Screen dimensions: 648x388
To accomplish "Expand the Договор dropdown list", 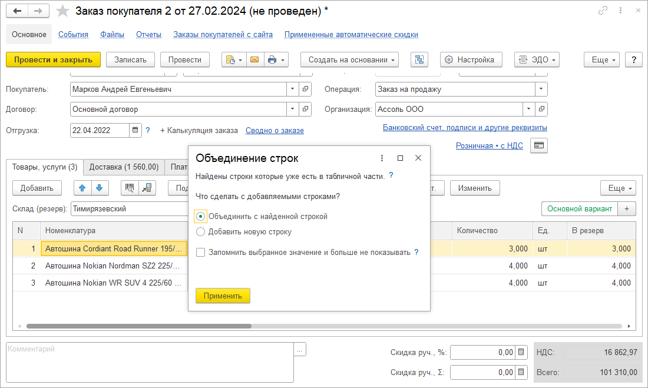I will pyautogui.click(x=293, y=109).
